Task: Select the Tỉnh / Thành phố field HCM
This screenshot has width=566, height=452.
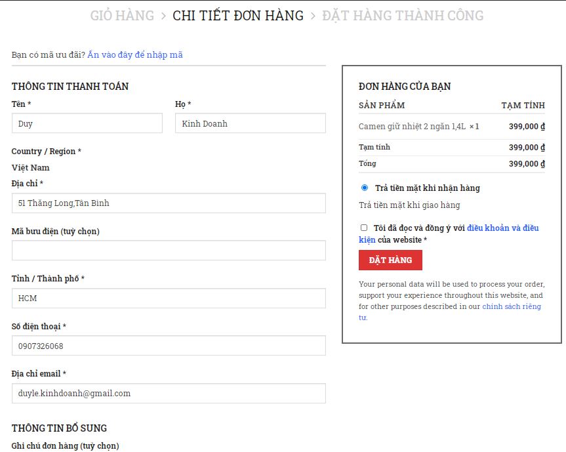Action: pyautogui.click(x=169, y=298)
